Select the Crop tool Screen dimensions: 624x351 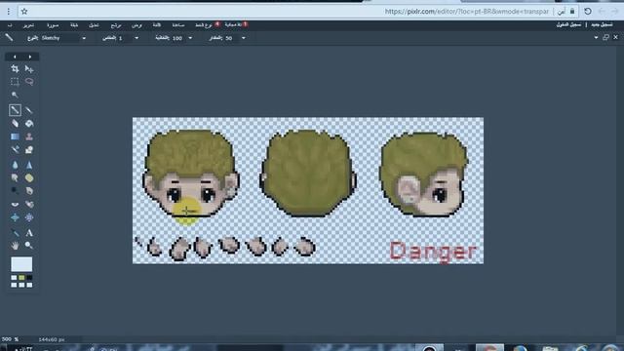click(x=15, y=69)
